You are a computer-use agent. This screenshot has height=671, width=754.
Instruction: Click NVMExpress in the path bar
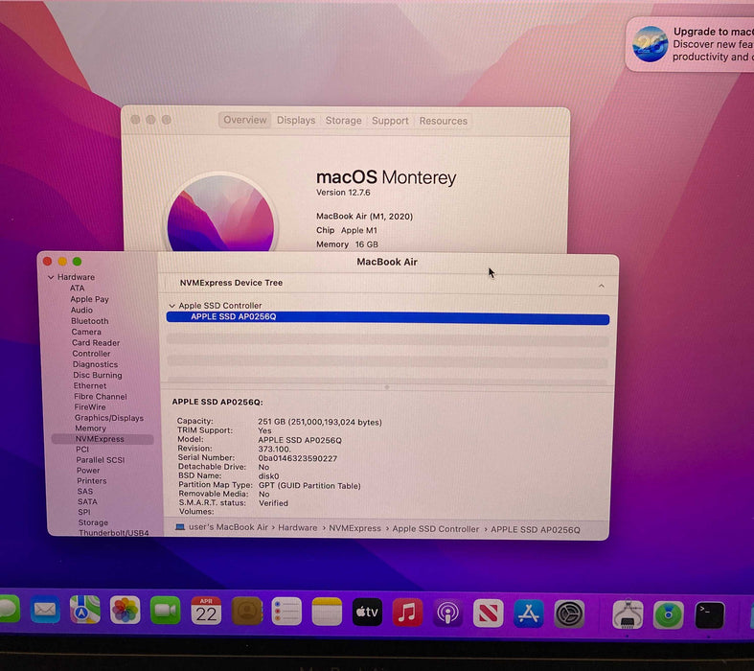point(354,528)
